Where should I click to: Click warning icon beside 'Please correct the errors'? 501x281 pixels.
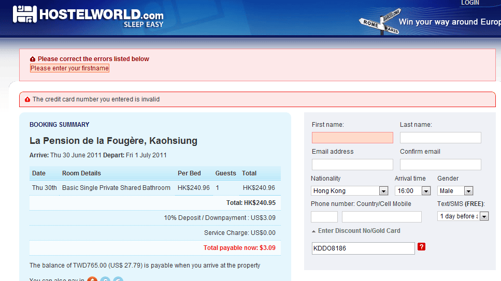(33, 59)
